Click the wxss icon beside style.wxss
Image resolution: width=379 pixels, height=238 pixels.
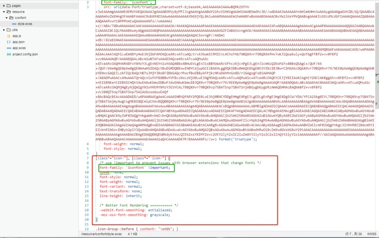pos(14,24)
